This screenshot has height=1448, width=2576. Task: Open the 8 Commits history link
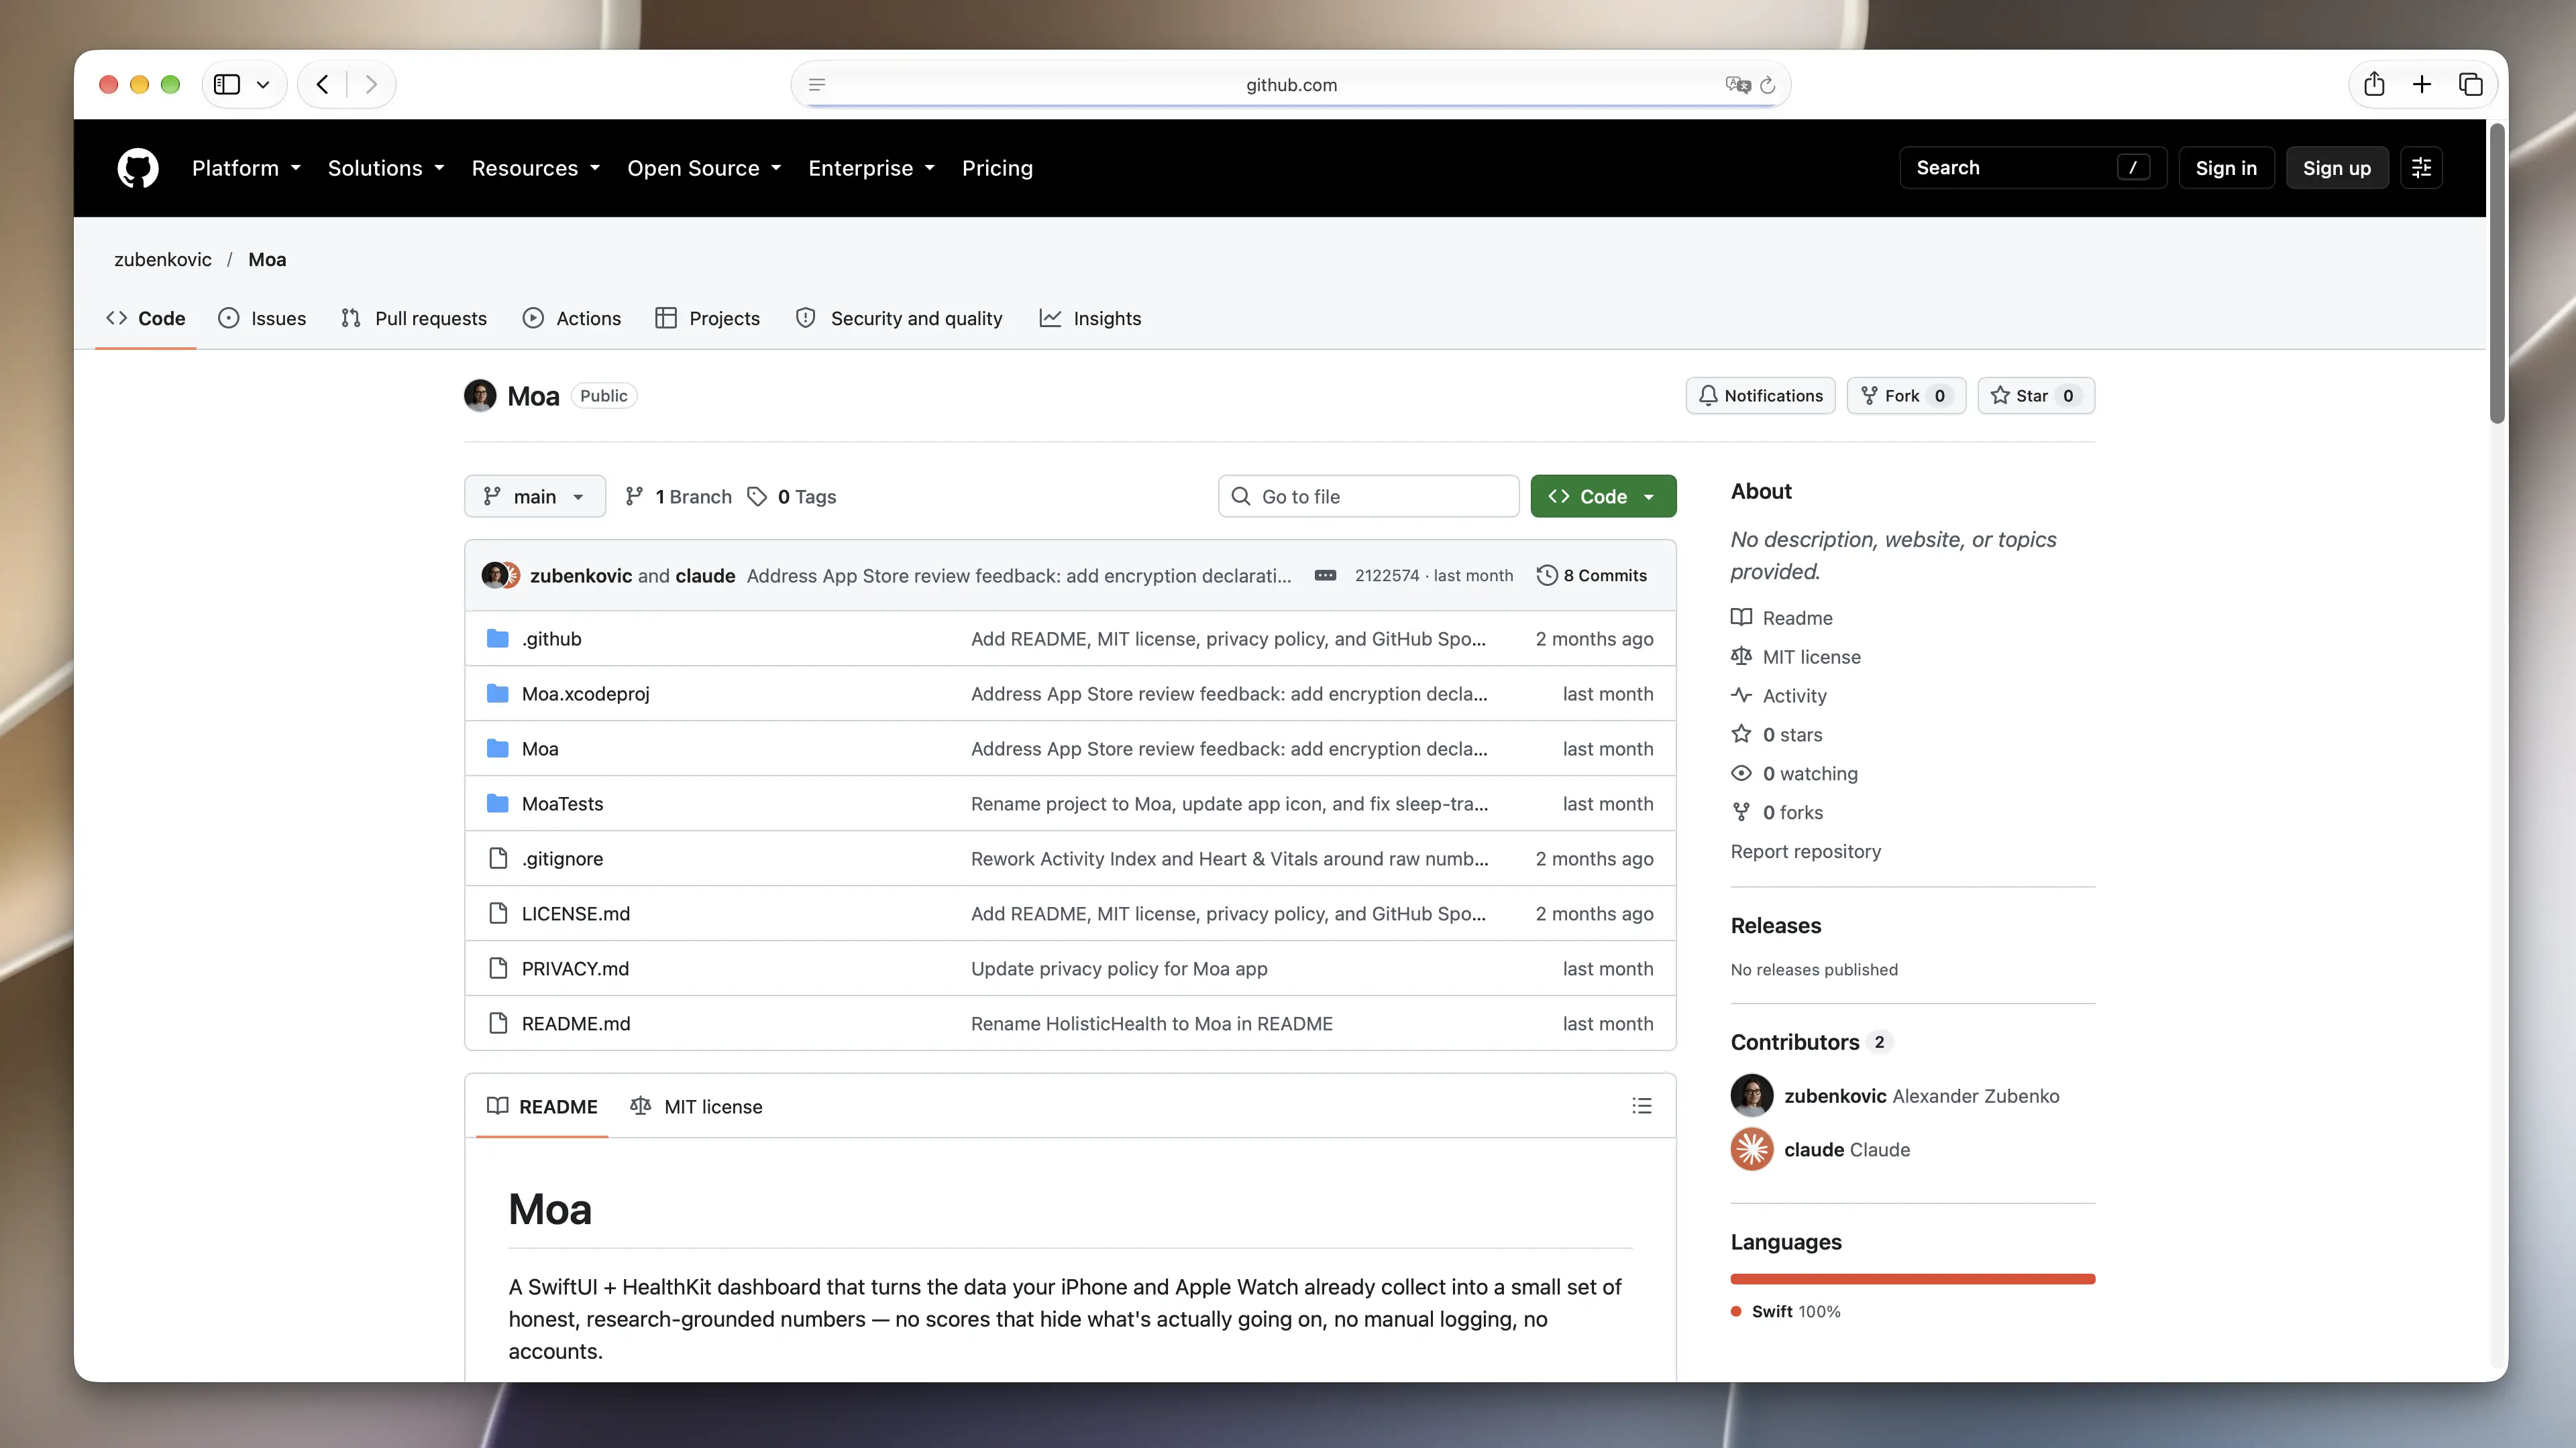click(x=1592, y=576)
